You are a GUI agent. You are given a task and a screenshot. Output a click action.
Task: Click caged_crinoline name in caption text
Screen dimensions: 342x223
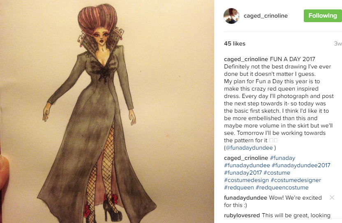point(246,59)
